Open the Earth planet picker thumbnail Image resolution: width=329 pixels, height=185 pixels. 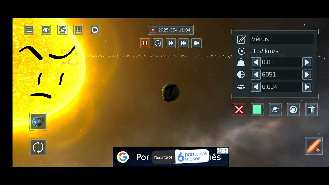(x=38, y=122)
